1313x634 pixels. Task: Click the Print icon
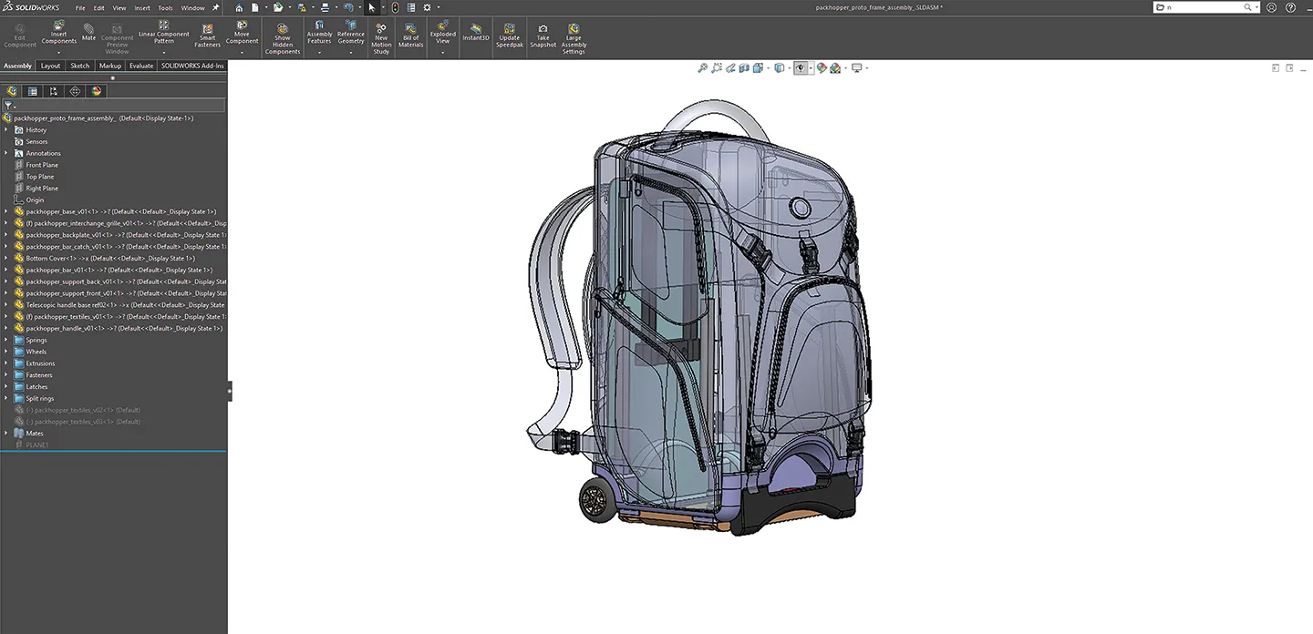pyautogui.click(x=325, y=7)
